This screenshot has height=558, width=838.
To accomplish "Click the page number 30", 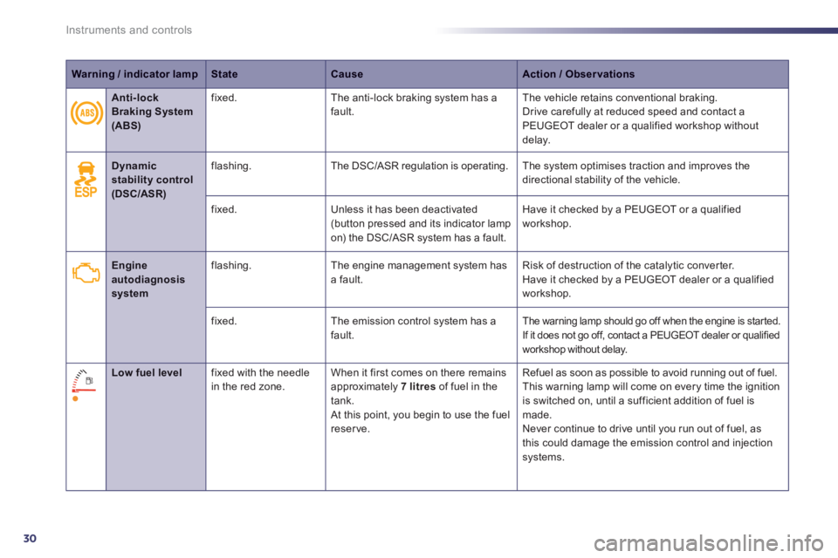I will [x=30, y=538].
